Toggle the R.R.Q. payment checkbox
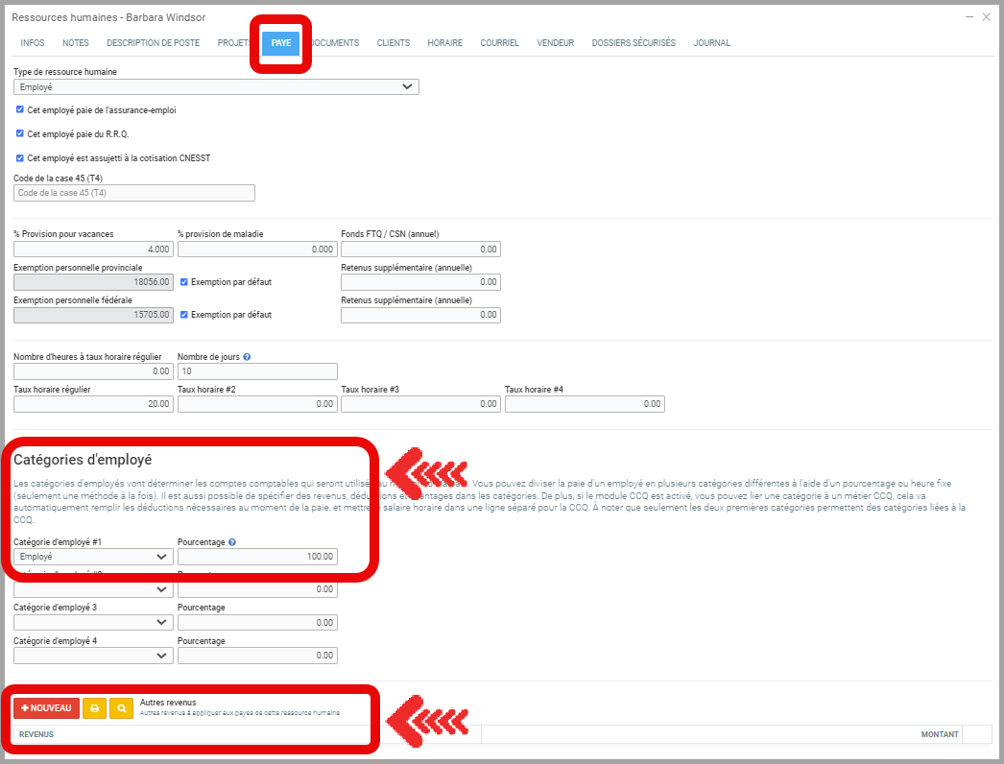 (20, 133)
